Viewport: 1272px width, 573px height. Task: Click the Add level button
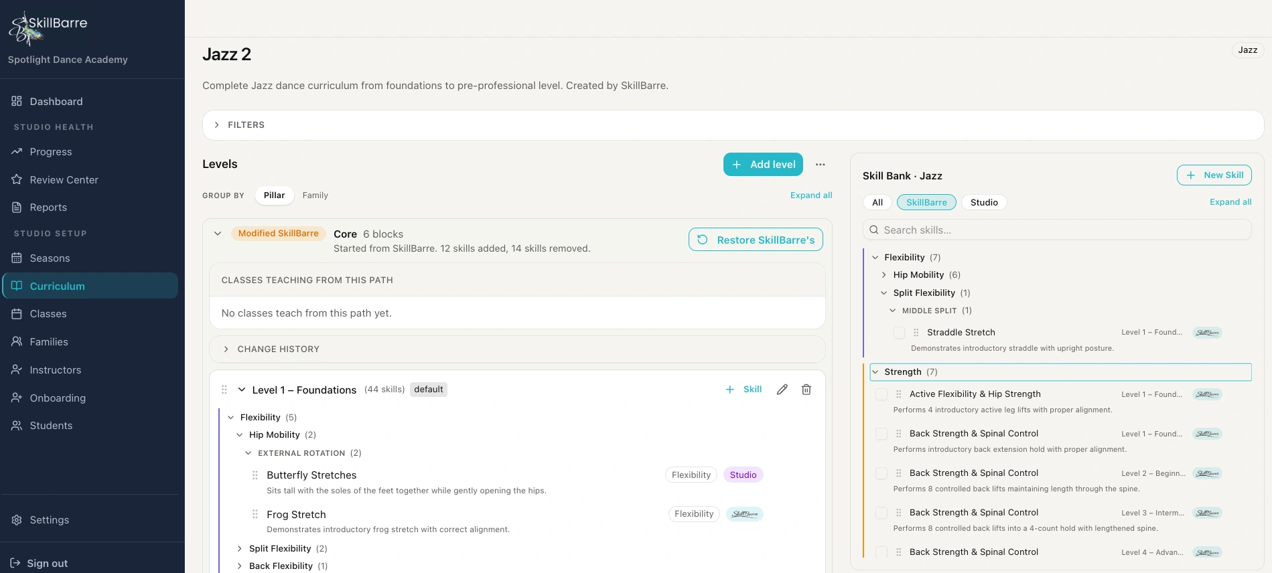tap(763, 165)
